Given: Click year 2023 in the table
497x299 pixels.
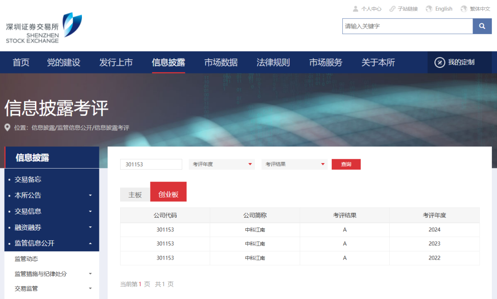Looking at the screenshot, I should point(434,243).
